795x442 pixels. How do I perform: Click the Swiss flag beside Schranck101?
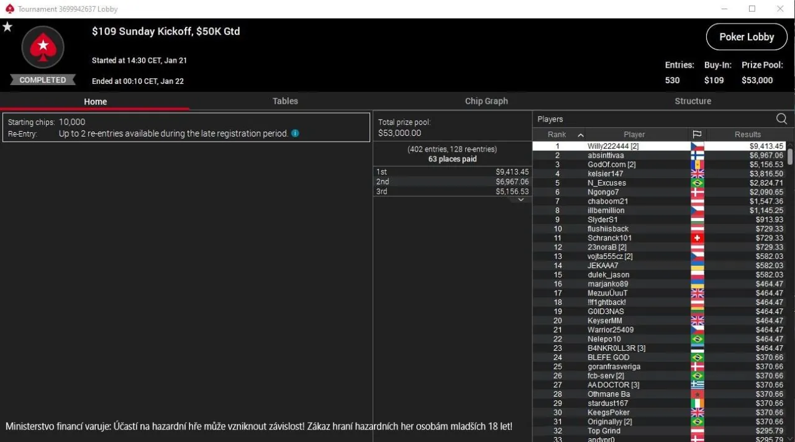tap(697, 238)
